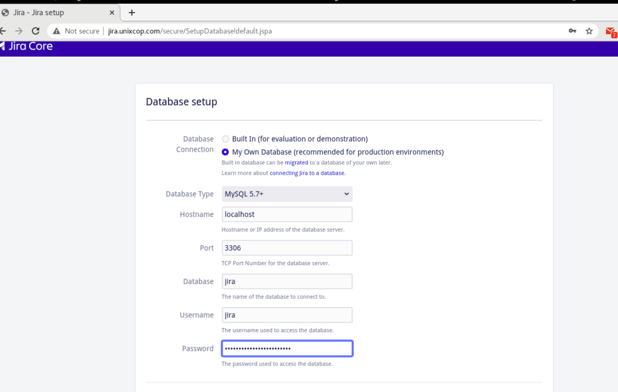The image size is (618, 392).
Task: Click into the Database name field
Action: point(287,281)
